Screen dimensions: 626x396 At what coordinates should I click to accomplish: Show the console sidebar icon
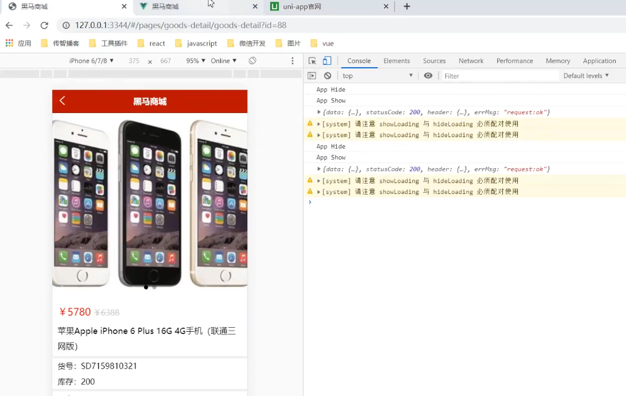312,75
